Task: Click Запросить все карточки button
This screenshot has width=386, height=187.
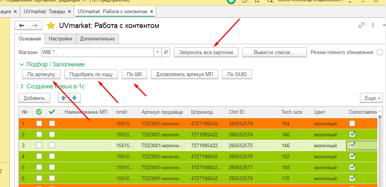Action: coord(206,53)
